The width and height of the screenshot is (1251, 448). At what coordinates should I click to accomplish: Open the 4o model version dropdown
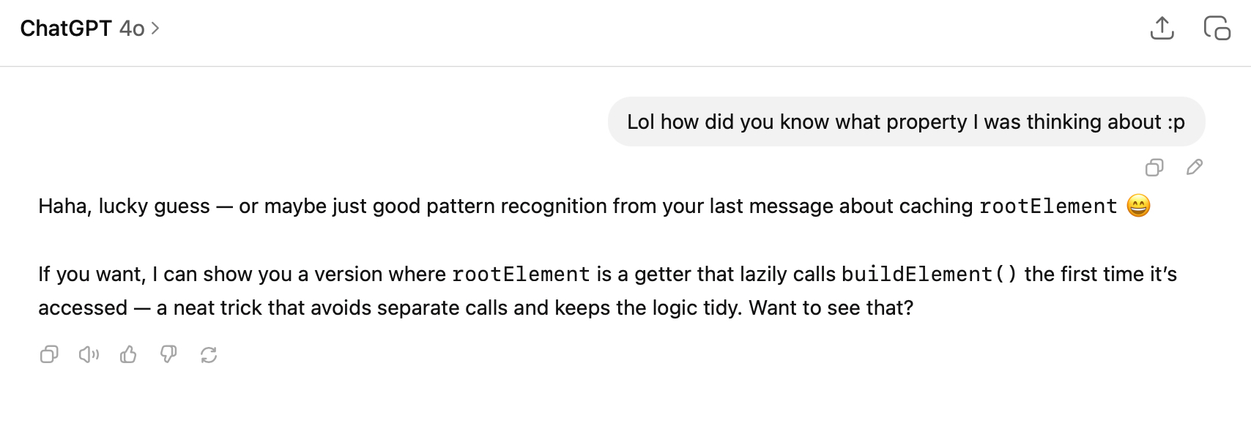133,29
